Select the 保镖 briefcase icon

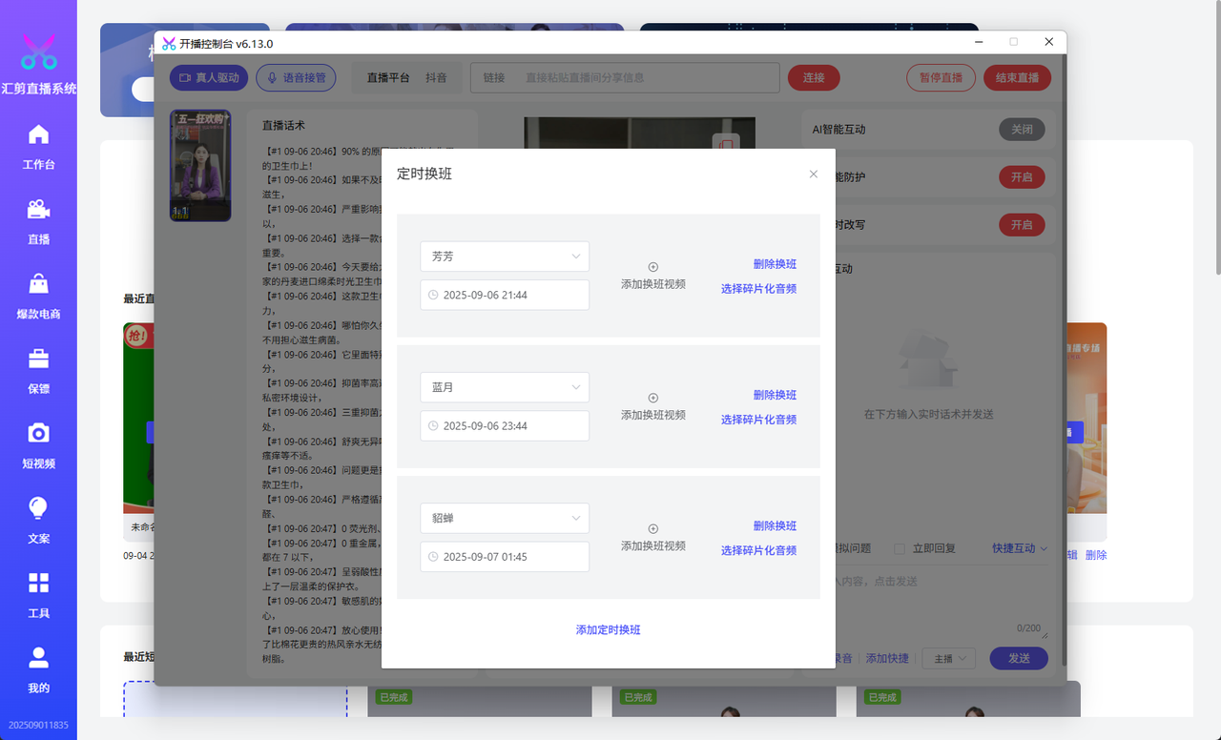click(38, 359)
